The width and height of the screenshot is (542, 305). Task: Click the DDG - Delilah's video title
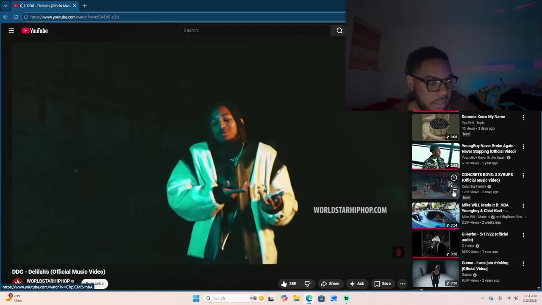(x=58, y=272)
